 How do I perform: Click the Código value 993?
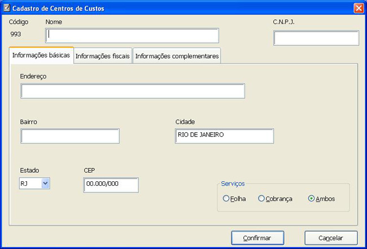16,34
